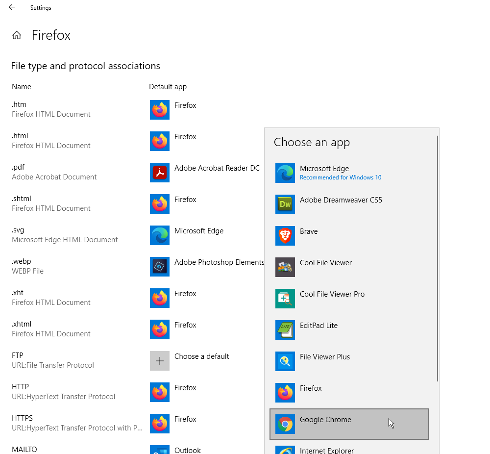The height and width of the screenshot is (454, 490).
Task: Click the 'Default app' column header
Action: (x=168, y=87)
